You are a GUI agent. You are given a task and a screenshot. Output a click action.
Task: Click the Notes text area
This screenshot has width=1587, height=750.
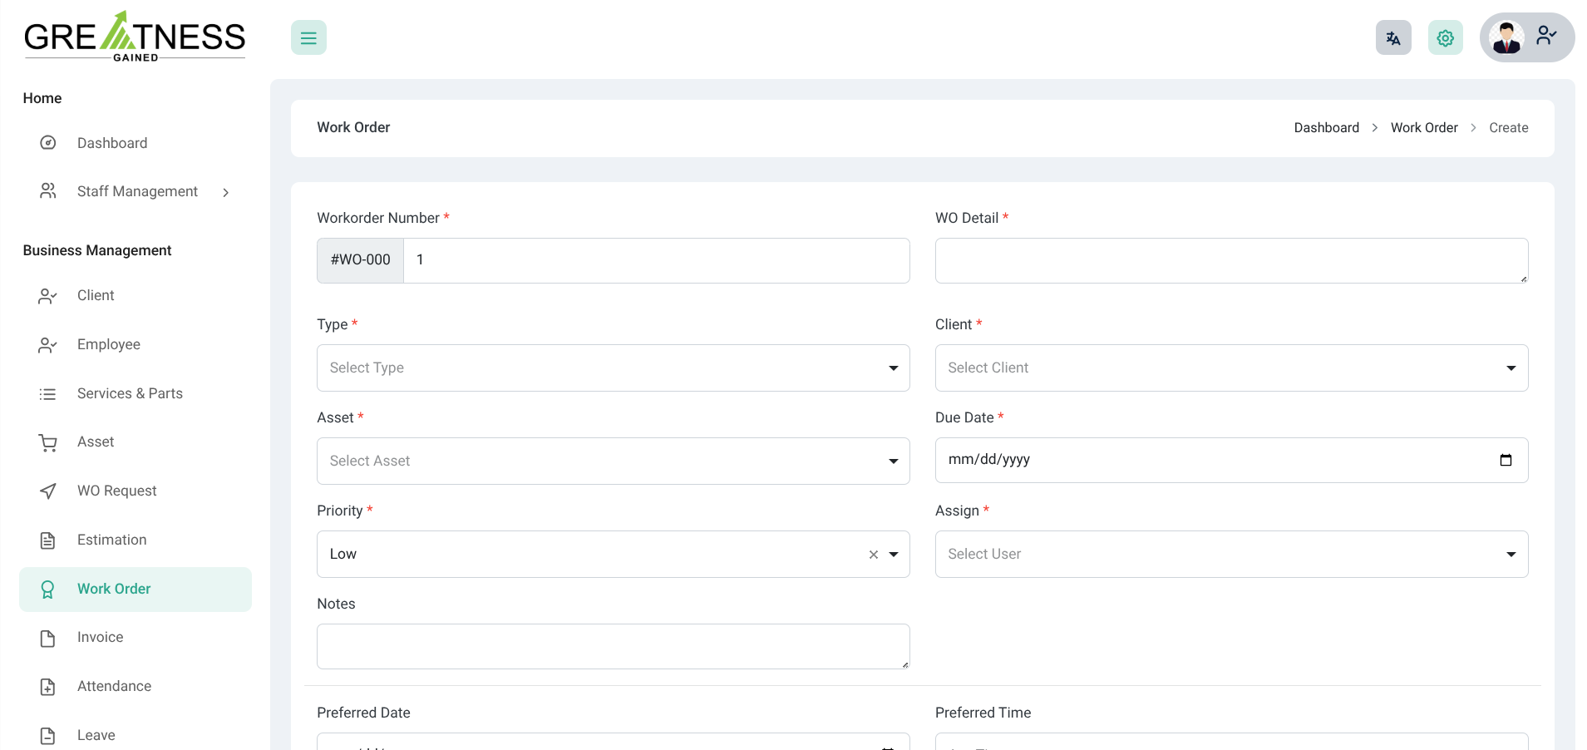613,647
